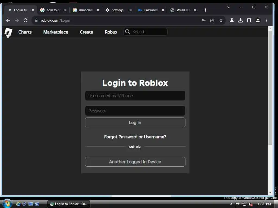The width and height of the screenshot is (278, 208).
Task: Reload the roblox.com login page
Action: pos(26,20)
